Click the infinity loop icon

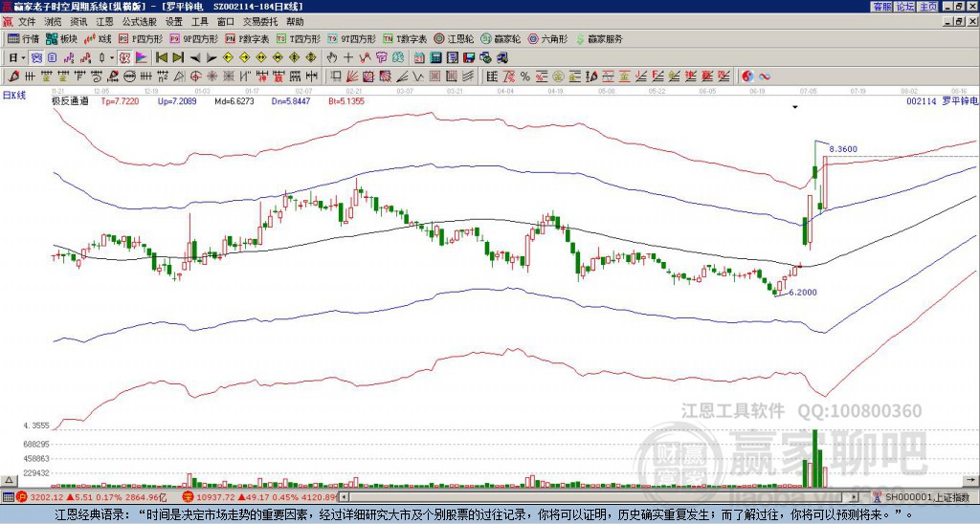coord(765,76)
